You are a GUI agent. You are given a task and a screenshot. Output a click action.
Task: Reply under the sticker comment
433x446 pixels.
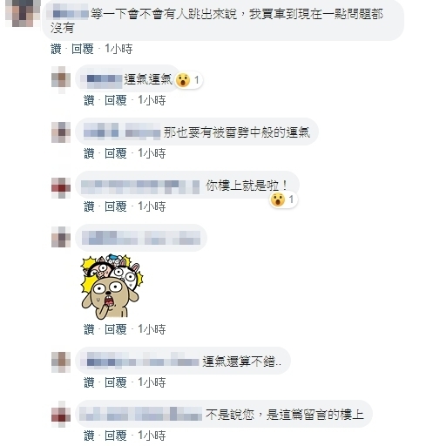pos(116,329)
